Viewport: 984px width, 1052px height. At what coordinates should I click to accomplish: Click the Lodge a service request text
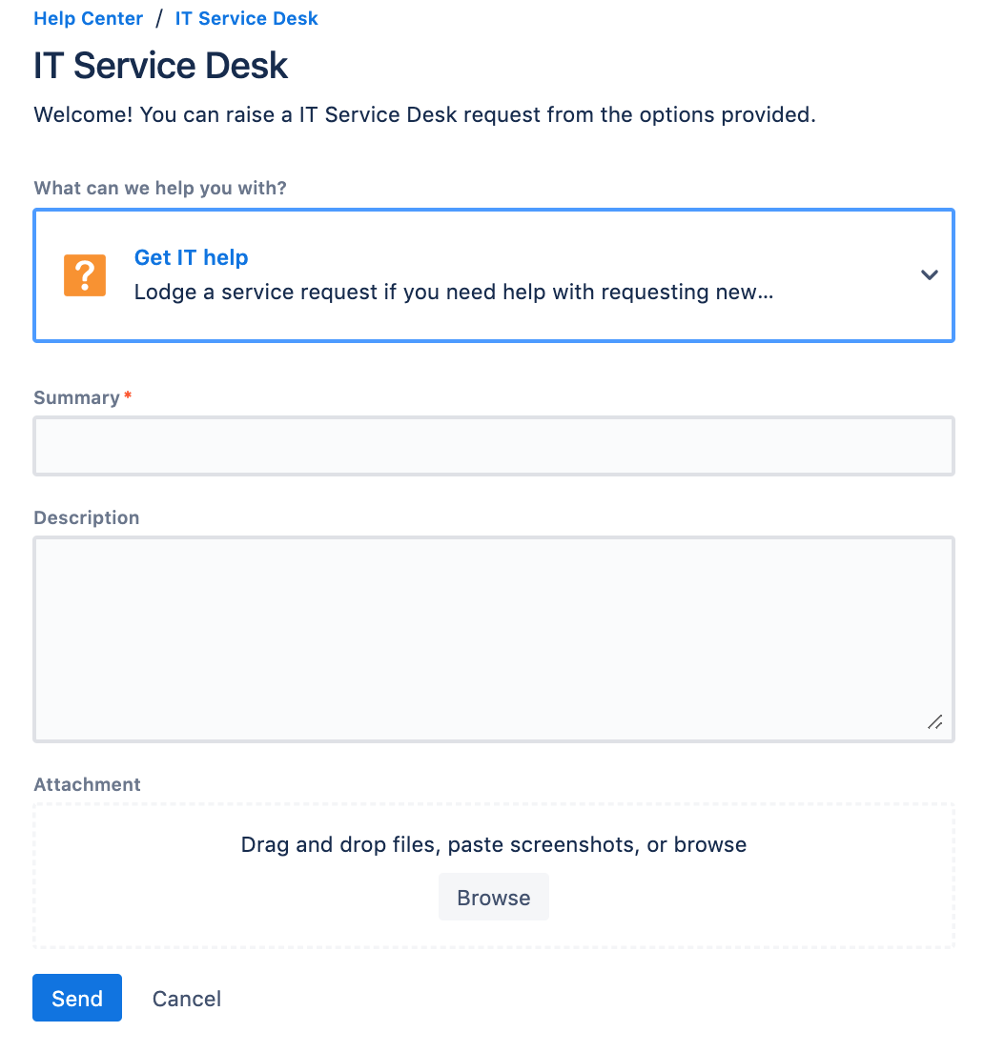tap(454, 292)
